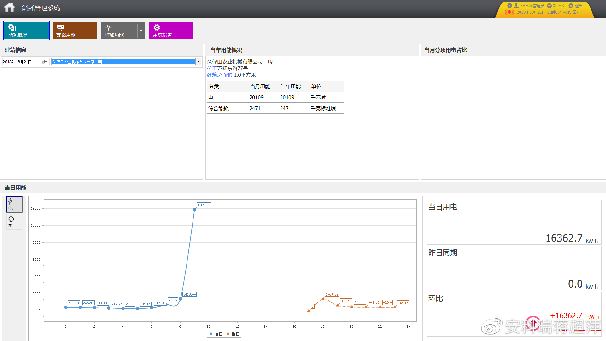Click the 能耗管理系统 title text
The width and height of the screenshot is (606, 341).
point(41,8)
